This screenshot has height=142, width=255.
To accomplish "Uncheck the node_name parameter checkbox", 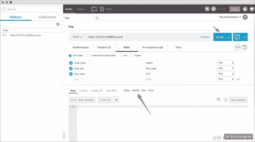I will [x=71, y=63].
